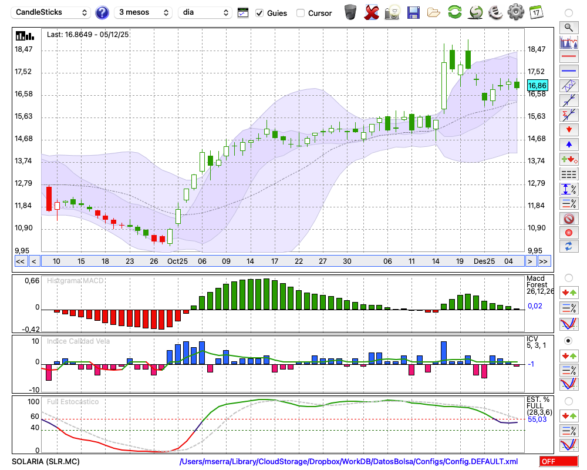Open the CandleSticks chart type dropdown
This screenshot has width=587, height=470.
point(51,12)
